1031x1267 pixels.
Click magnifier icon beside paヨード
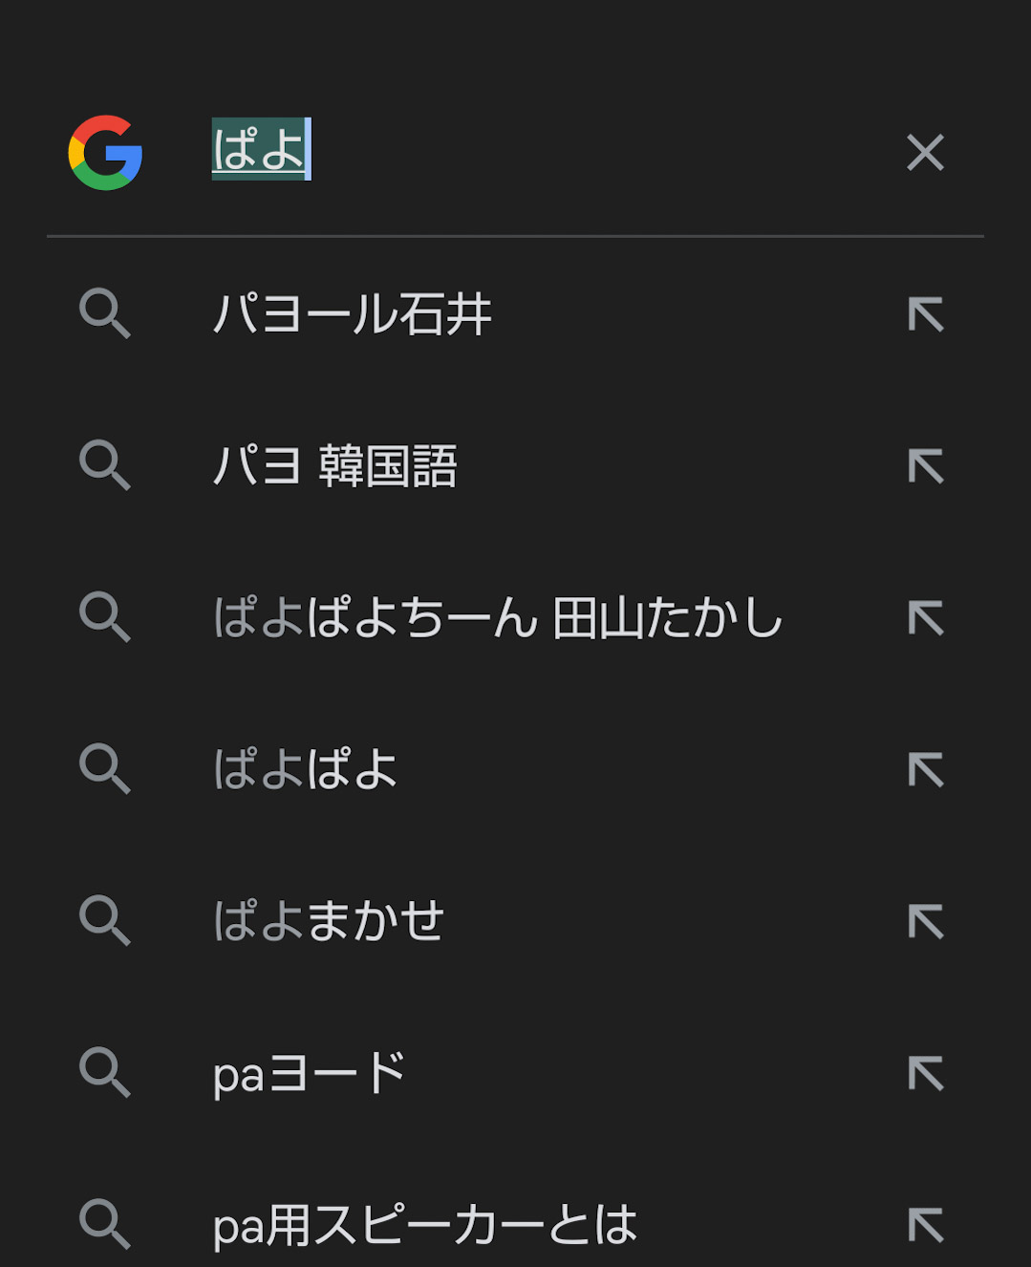tap(104, 1073)
